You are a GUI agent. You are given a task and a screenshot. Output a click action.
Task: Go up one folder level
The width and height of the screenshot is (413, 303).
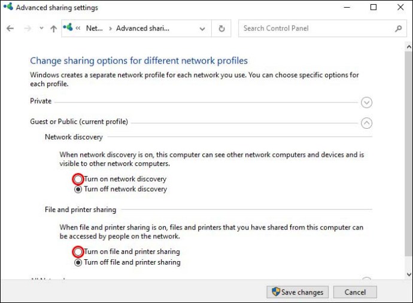point(54,29)
